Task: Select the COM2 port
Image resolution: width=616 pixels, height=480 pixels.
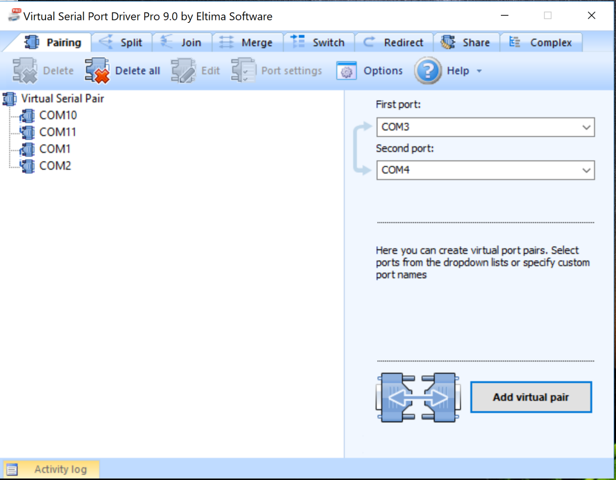Action: point(55,166)
